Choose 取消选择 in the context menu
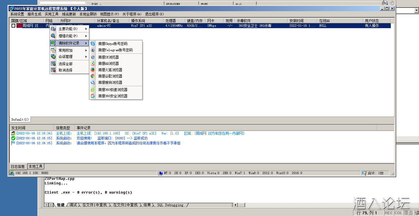The image size is (419, 216). [x=69, y=70]
